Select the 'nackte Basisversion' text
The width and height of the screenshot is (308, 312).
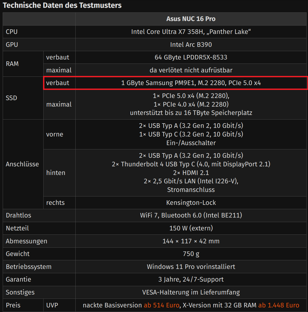112,305
